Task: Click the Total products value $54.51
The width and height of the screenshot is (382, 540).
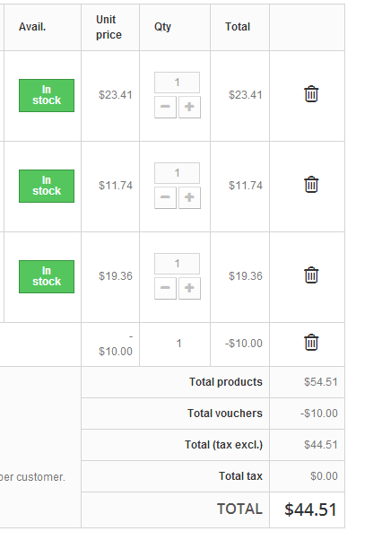Action: click(x=321, y=382)
